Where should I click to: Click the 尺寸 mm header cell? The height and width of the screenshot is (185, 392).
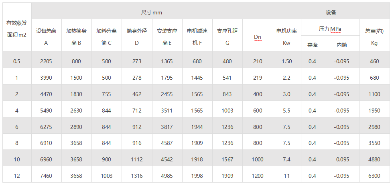click(x=152, y=12)
